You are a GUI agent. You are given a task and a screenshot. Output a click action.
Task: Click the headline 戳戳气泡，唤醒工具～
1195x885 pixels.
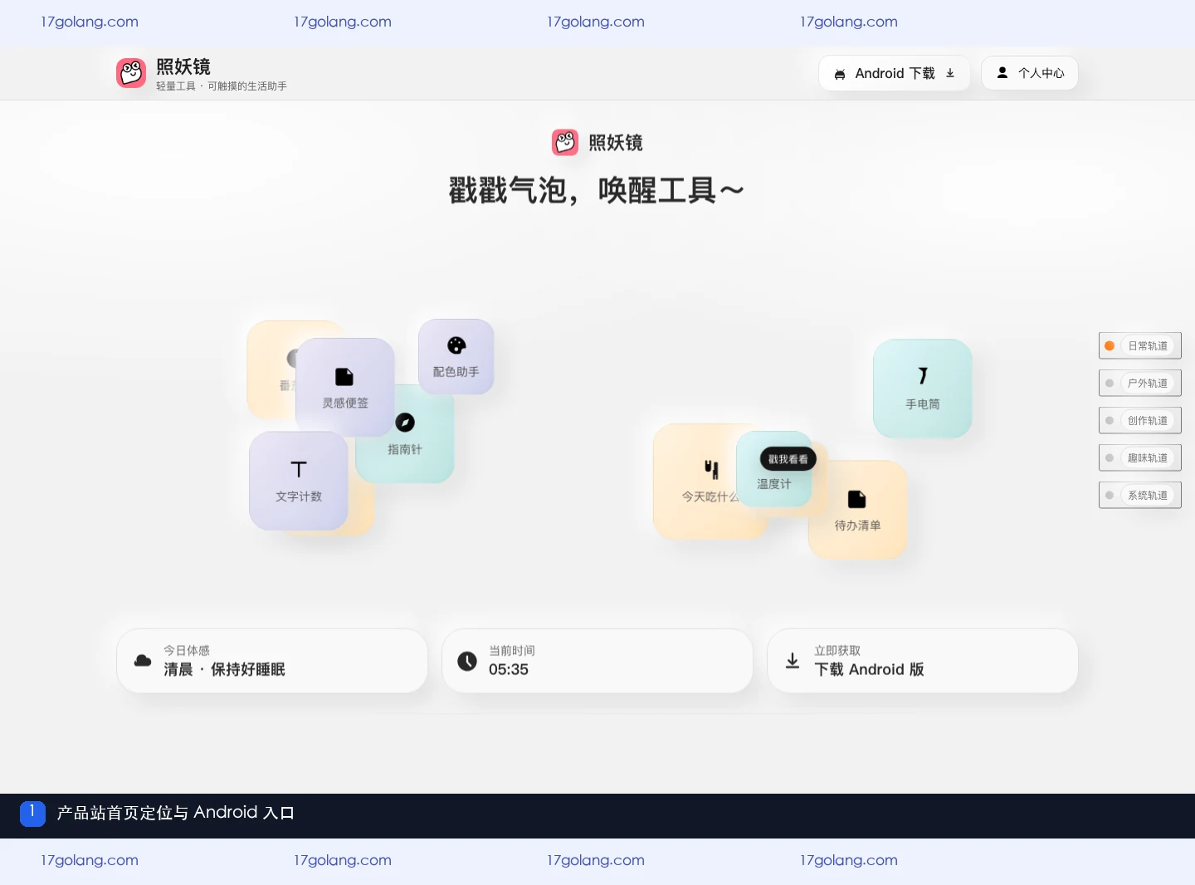pos(597,191)
